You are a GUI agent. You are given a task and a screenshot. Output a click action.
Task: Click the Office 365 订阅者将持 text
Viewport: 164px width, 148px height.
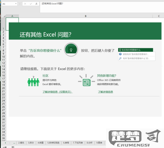pyautogui.click(x=109, y=80)
